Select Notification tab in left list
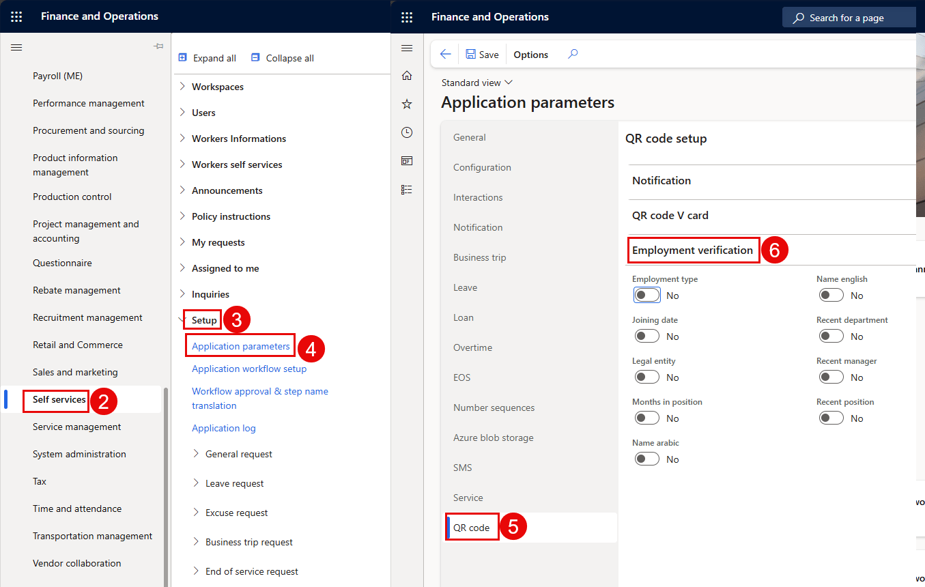 tap(478, 227)
